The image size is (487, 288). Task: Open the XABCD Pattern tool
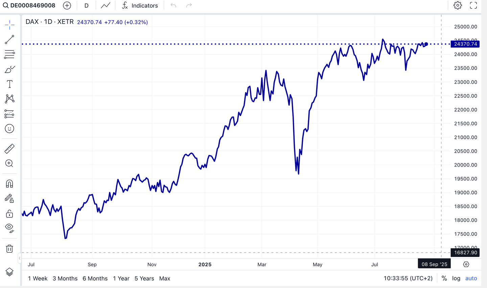[x=9, y=98]
